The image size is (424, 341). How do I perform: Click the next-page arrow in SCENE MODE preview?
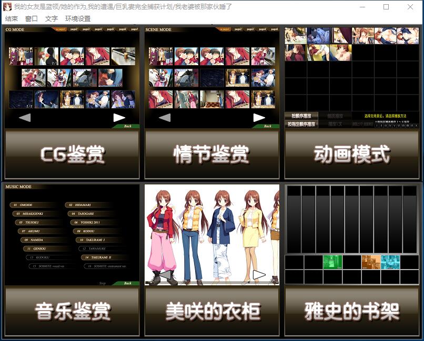coord(259,118)
